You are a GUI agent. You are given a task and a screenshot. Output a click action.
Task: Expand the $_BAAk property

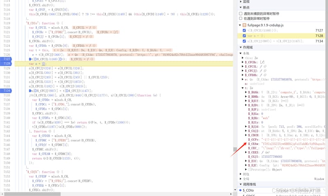[246, 92]
